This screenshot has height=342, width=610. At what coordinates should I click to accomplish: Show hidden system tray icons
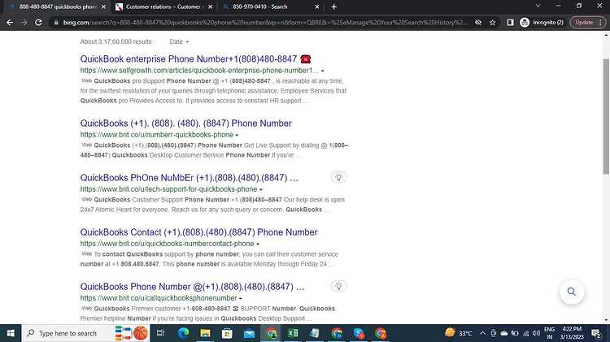click(x=482, y=333)
